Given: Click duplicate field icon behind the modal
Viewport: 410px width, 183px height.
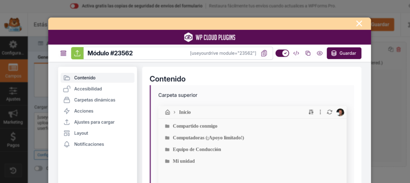Looking at the screenshot, I should (x=391, y=49).
